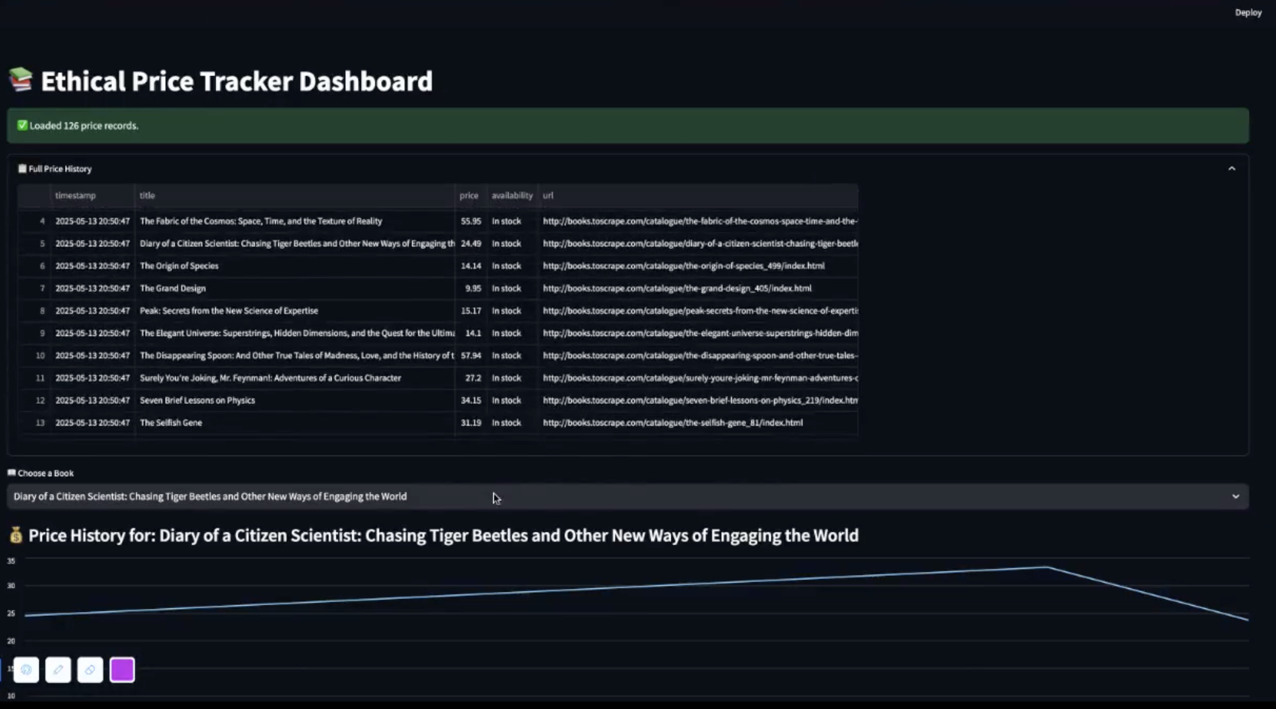
Task: Select the title cell Surely You're Joking, Mr. Feynman
Action: [x=295, y=378]
